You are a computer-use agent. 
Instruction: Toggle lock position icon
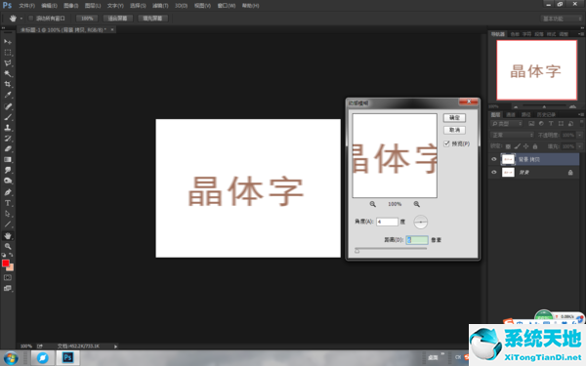[x=525, y=146]
